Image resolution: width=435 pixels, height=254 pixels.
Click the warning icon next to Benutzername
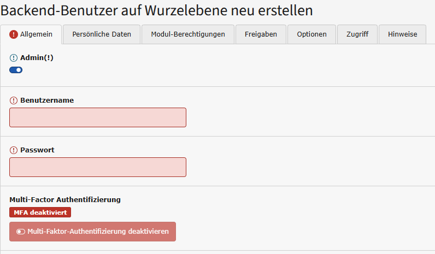pyautogui.click(x=14, y=101)
